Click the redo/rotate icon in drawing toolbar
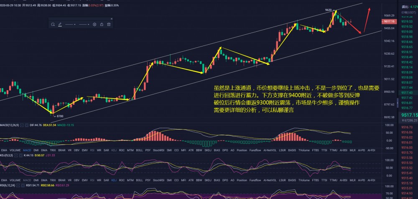 coord(53,25)
